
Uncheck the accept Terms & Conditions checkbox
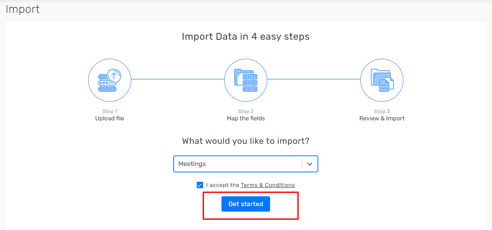tap(200, 185)
